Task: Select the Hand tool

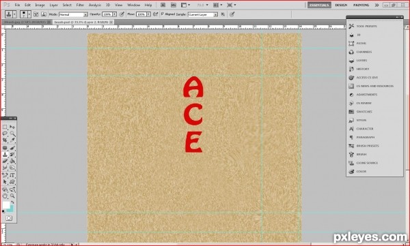Action: click(5, 196)
